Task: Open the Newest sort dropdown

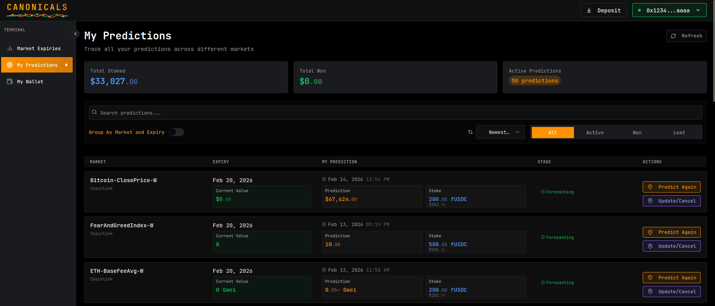Action: 500,132
